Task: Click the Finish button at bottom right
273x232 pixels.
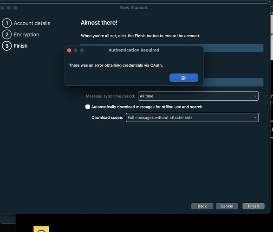Action: click(253, 206)
